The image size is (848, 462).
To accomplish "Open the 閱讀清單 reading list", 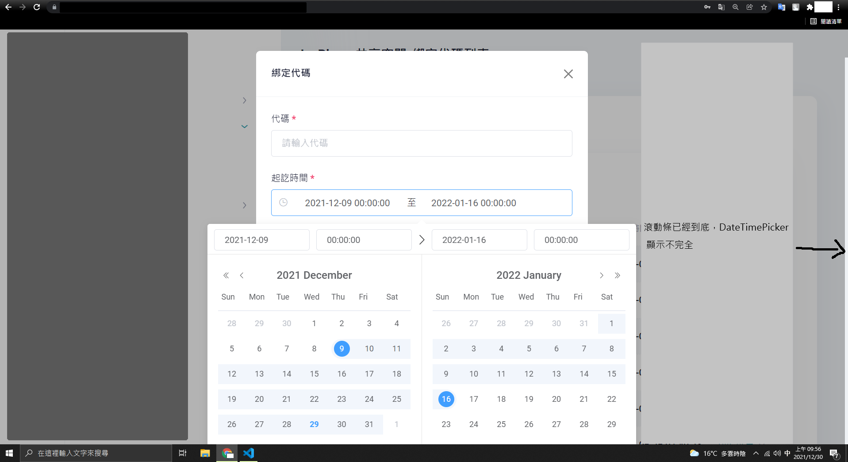I will [831, 21].
